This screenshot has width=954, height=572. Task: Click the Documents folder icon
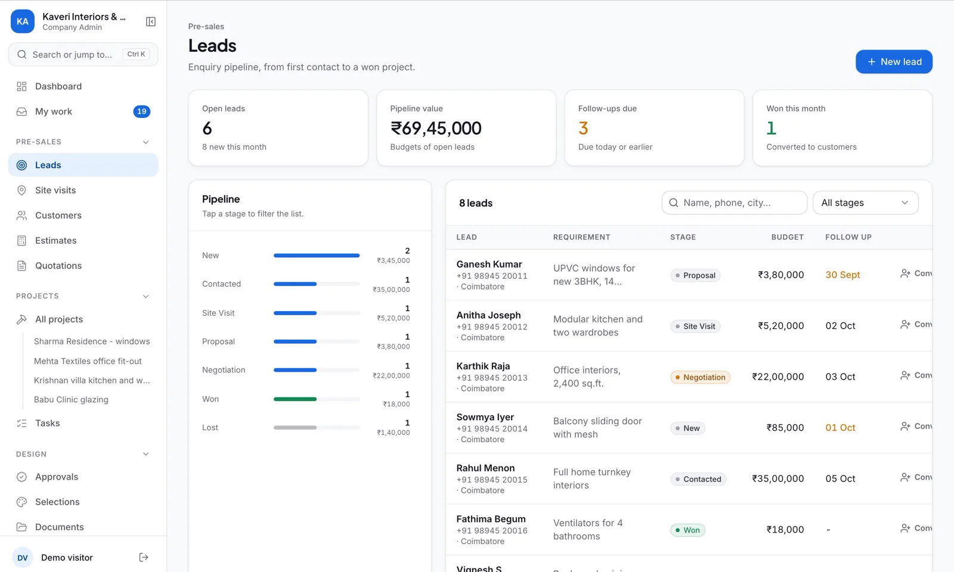21,527
